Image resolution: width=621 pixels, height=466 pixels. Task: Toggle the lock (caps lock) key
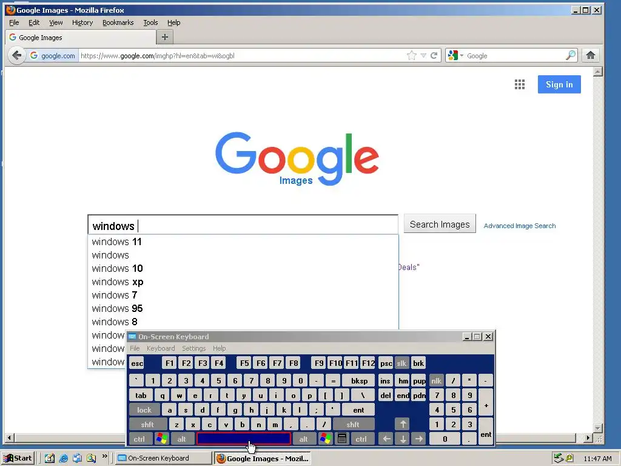(x=144, y=410)
